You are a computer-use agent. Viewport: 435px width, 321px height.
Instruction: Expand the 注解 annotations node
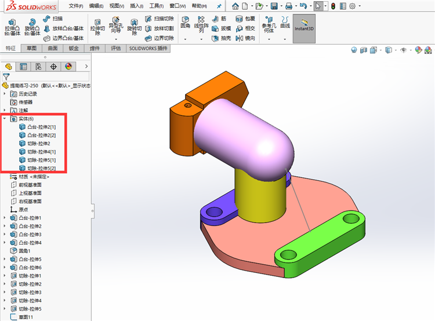pos(5,110)
